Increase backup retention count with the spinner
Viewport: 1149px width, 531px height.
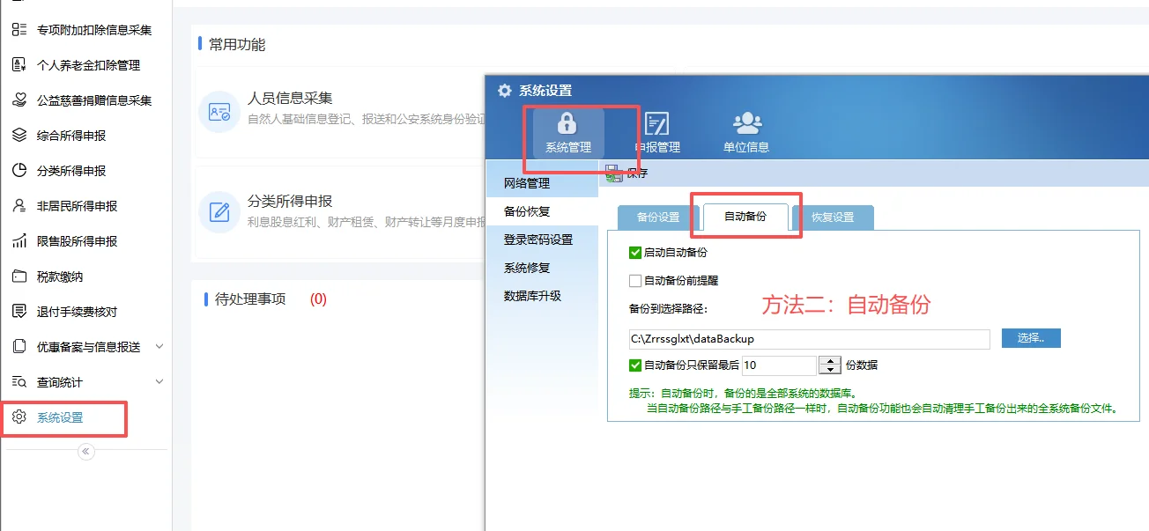829,360
